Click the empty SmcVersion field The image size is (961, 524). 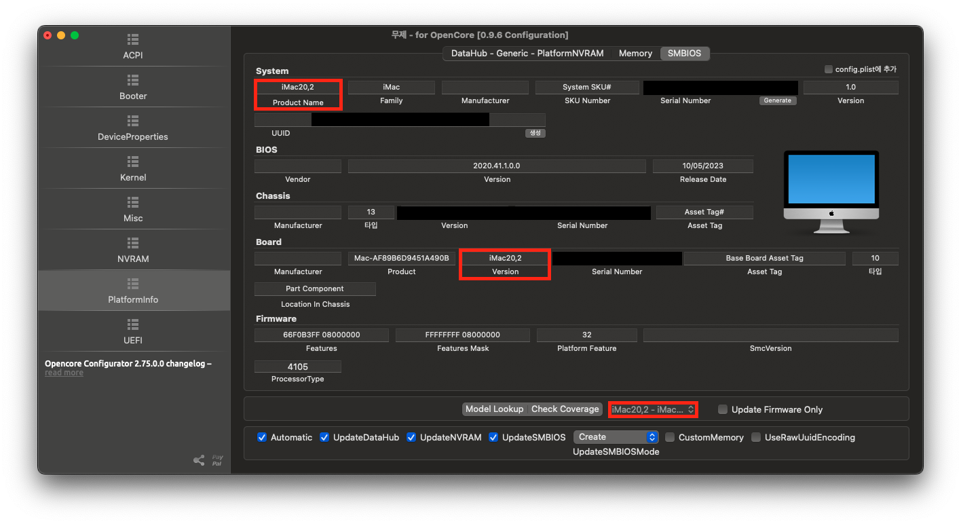tap(771, 335)
